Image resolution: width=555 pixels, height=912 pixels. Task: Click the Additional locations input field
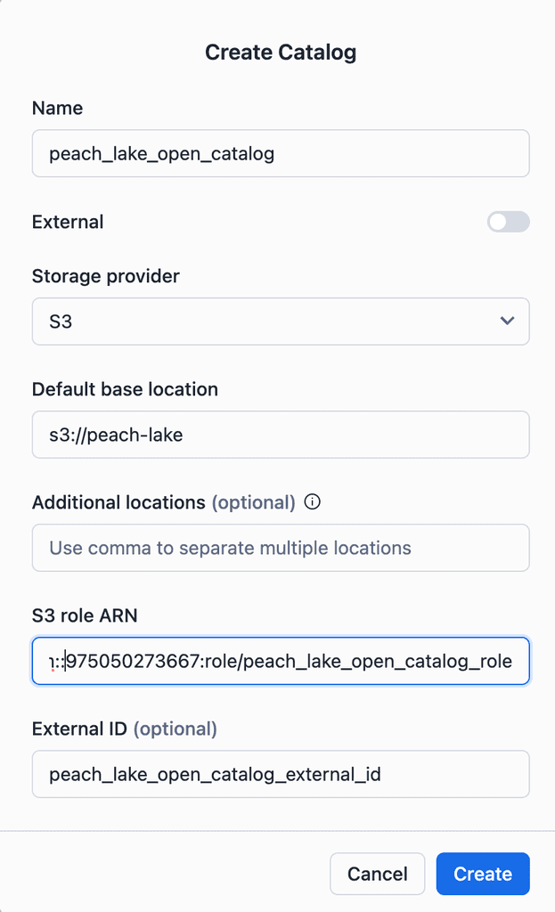point(281,547)
